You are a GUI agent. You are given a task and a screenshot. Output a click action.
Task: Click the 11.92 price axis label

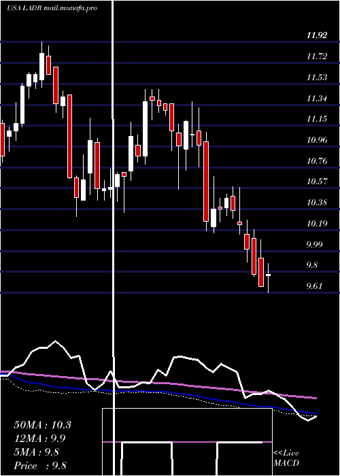317,35
